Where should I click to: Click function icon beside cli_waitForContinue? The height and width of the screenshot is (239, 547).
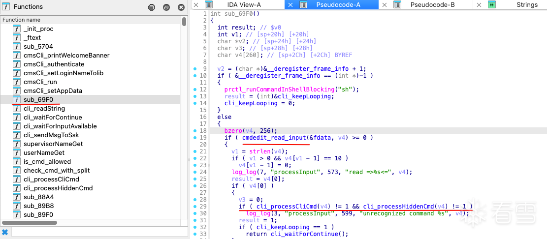[16, 118]
